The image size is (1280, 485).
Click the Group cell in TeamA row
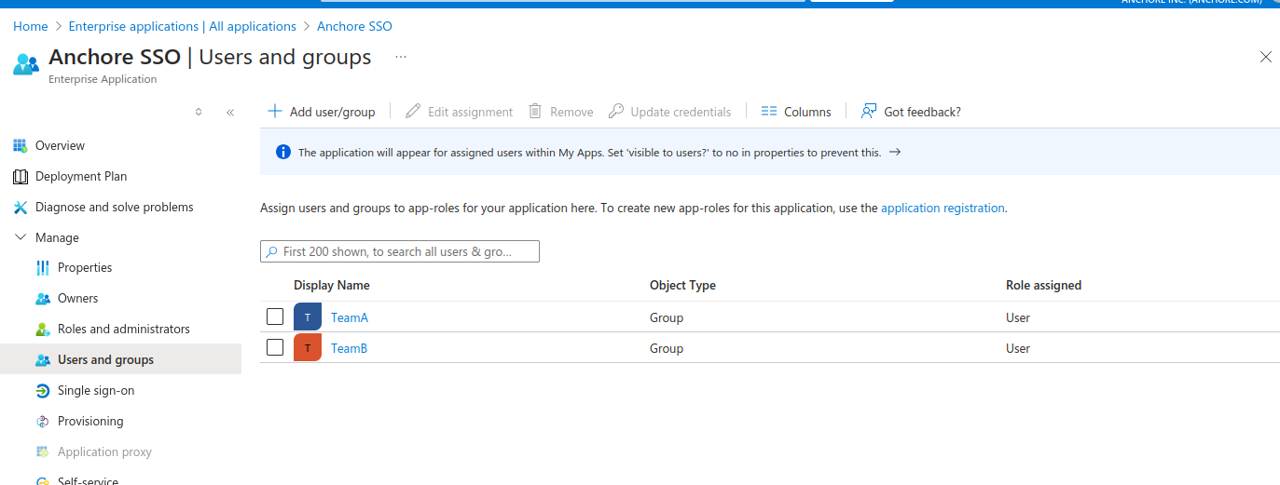[667, 317]
